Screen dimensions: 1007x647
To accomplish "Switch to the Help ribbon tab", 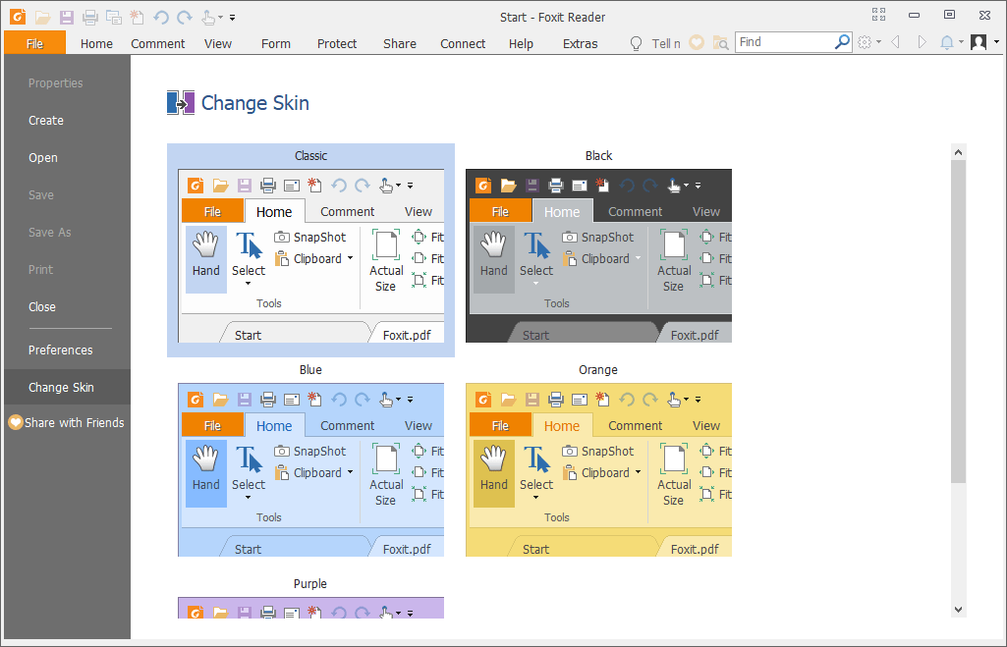I will coord(521,43).
